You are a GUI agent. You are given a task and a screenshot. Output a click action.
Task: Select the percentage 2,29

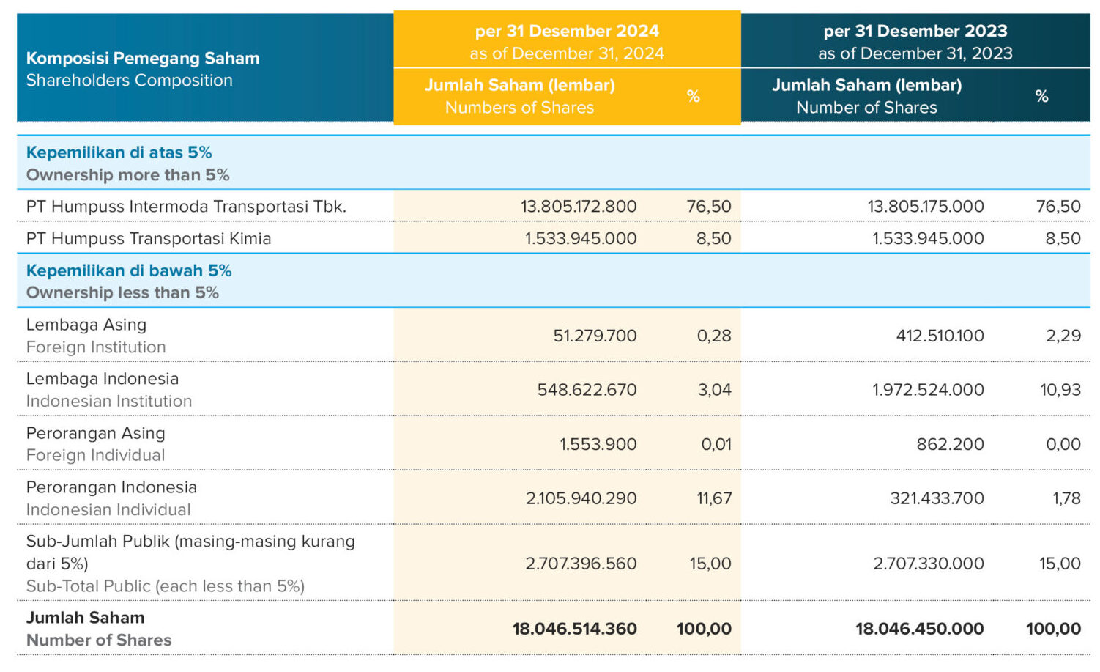pos(1063,336)
